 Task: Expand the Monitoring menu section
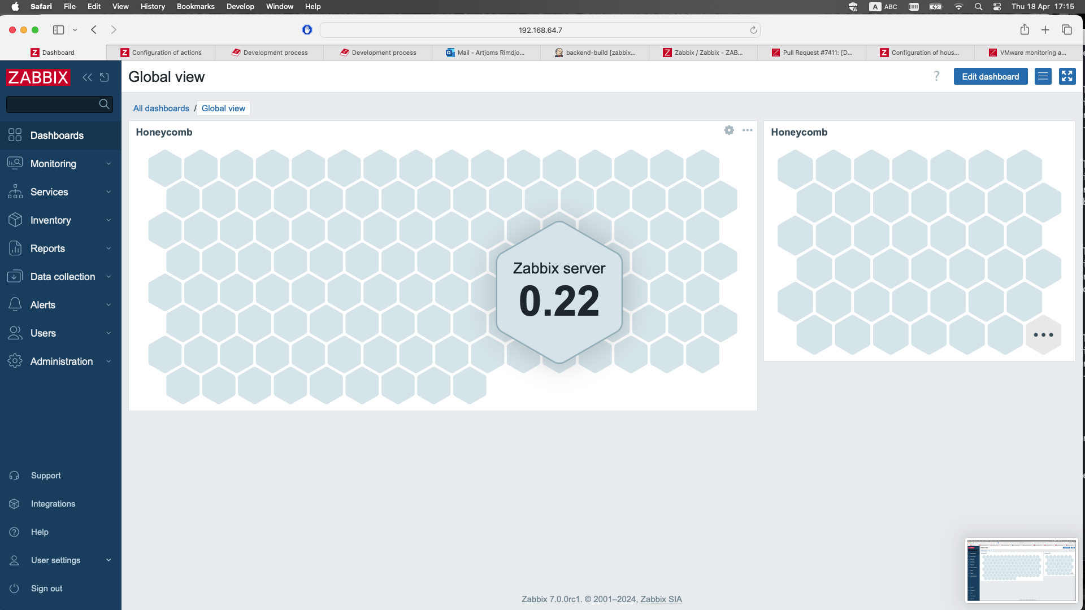(x=60, y=164)
